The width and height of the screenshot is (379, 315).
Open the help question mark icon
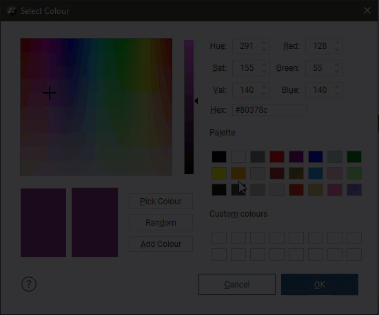coord(29,284)
